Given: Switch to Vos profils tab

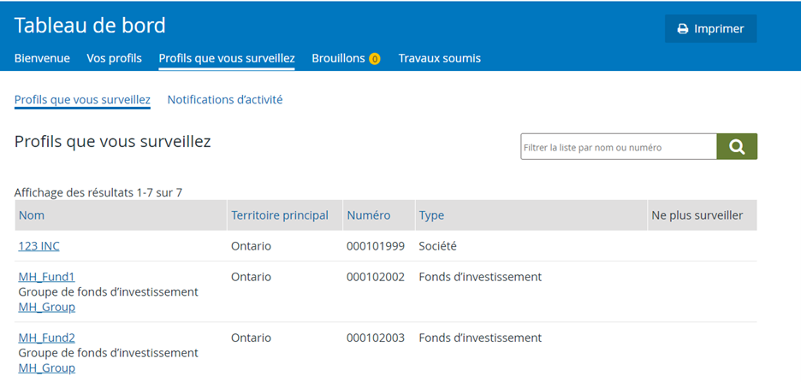Looking at the screenshot, I should point(114,58).
